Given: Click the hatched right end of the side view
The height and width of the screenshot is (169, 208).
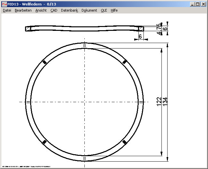Looking at the screenshot, I should click(141, 29).
